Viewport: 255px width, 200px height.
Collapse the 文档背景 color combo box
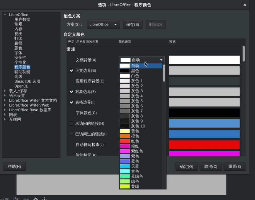pos(142,60)
